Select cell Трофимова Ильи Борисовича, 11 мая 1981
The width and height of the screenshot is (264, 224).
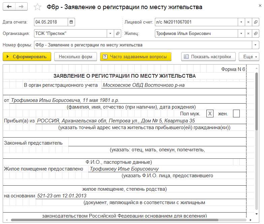click(x=128, y=100)
